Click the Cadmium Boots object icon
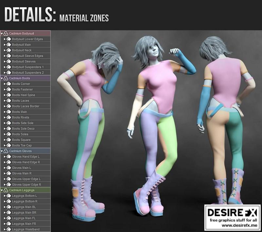The height and width of the screenshot is (232, 262). (6, 78)
